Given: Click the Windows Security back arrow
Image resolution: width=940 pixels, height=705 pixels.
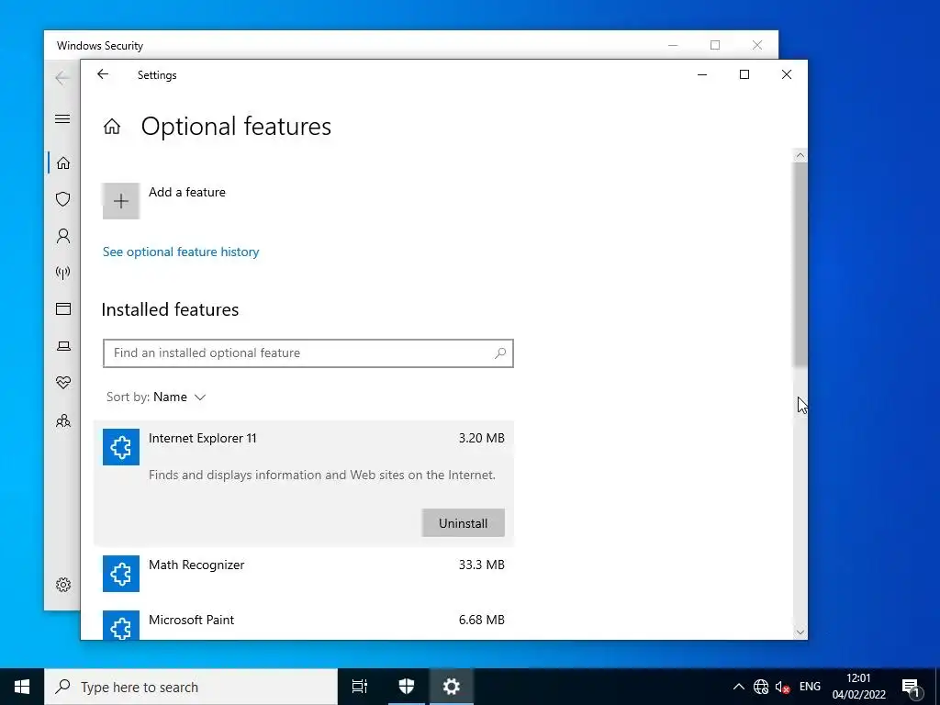Looking at the screenshot, I should click(x=62, y=77).
